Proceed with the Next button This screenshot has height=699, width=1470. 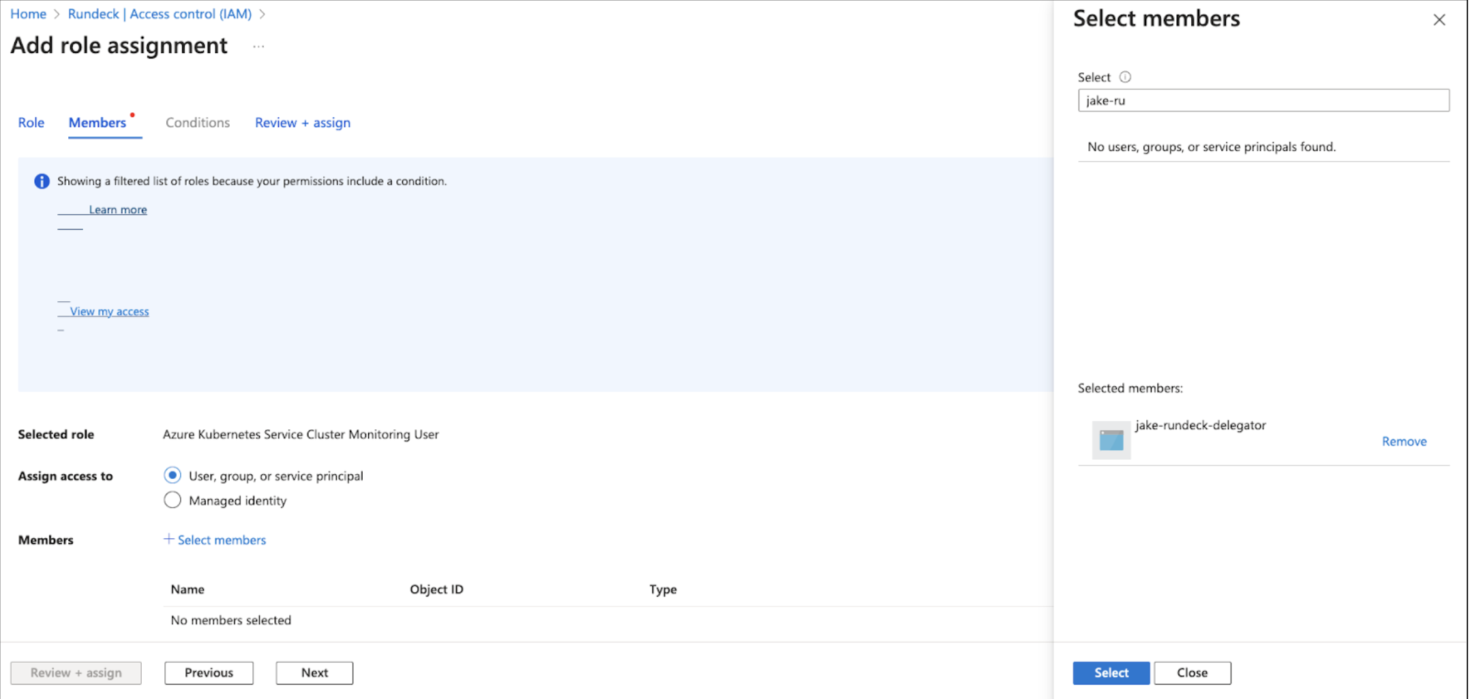314,672
